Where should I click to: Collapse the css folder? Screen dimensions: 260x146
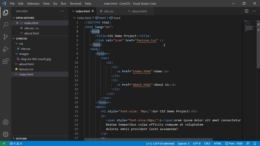coord(17,43)
